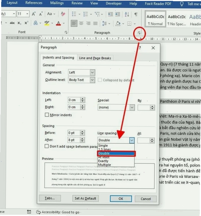Click the Center alignment icon
Screen dimensions: 201x216
click(81, 23)
